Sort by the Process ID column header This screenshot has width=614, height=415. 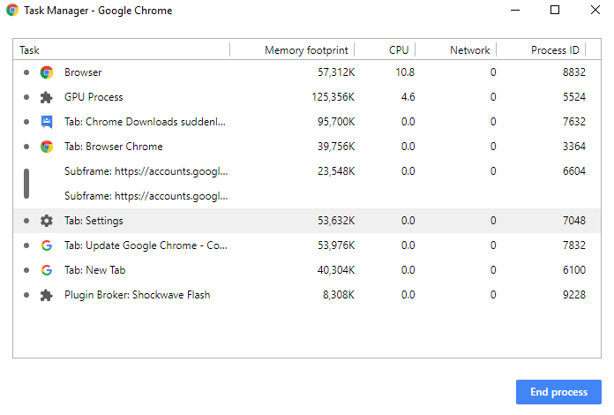coord(555,50)
